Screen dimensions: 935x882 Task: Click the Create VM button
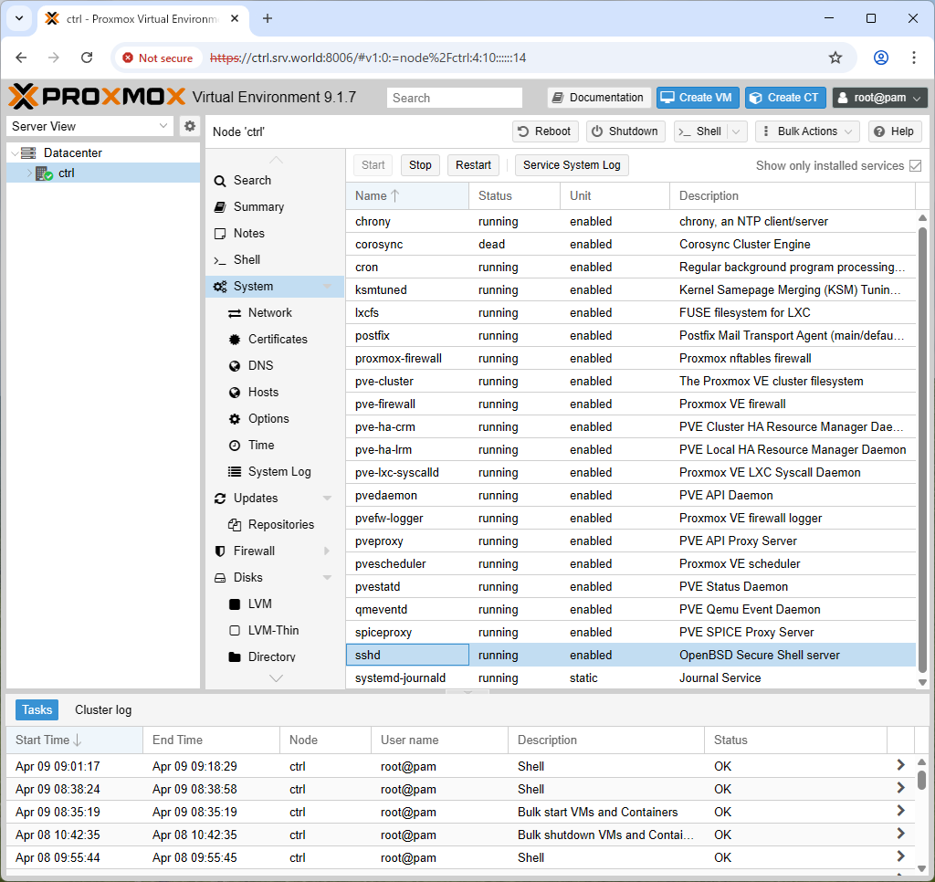698,98
